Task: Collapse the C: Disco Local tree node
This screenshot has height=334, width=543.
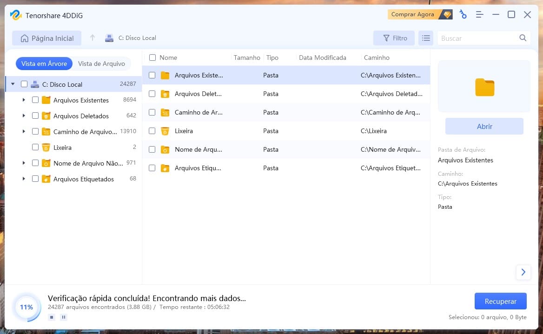Action: (x=13, y=84)
